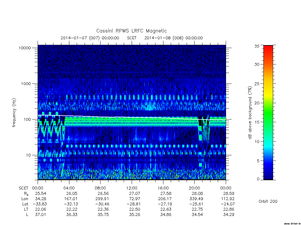Click the 04:00 time axis label
This screenshot has height=225, width=301.
(x=69, y=188)
